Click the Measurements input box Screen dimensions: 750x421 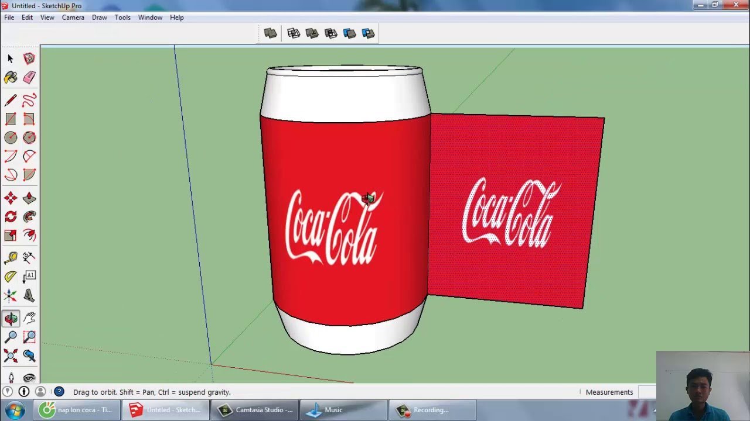647,392
